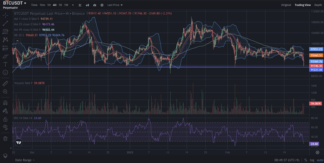Click the 97951.25 blue price label
324x163 pixels.
click(x=316, y=49)
